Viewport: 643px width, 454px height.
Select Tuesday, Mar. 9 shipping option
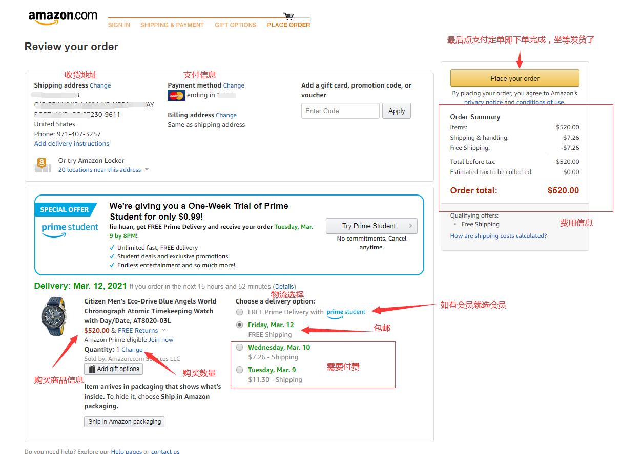coord(239,370)
